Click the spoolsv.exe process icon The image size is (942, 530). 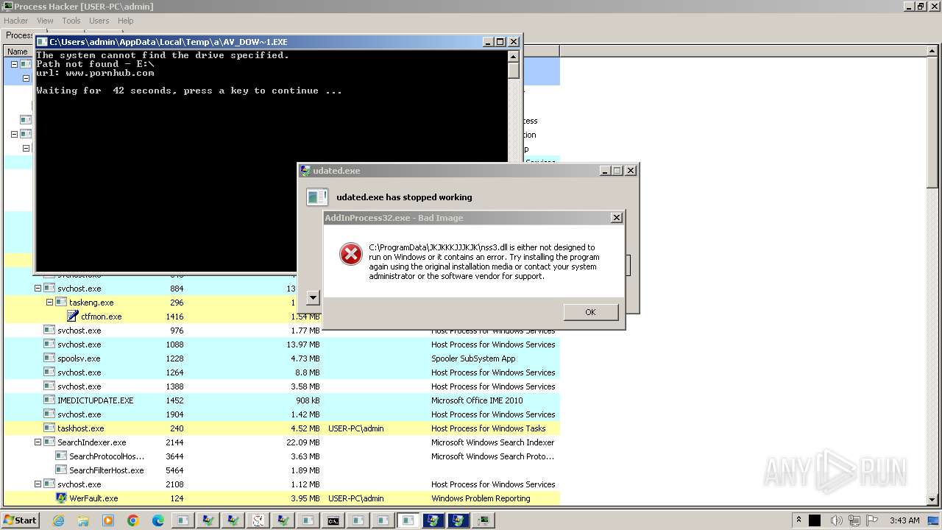tap(49, 358)
